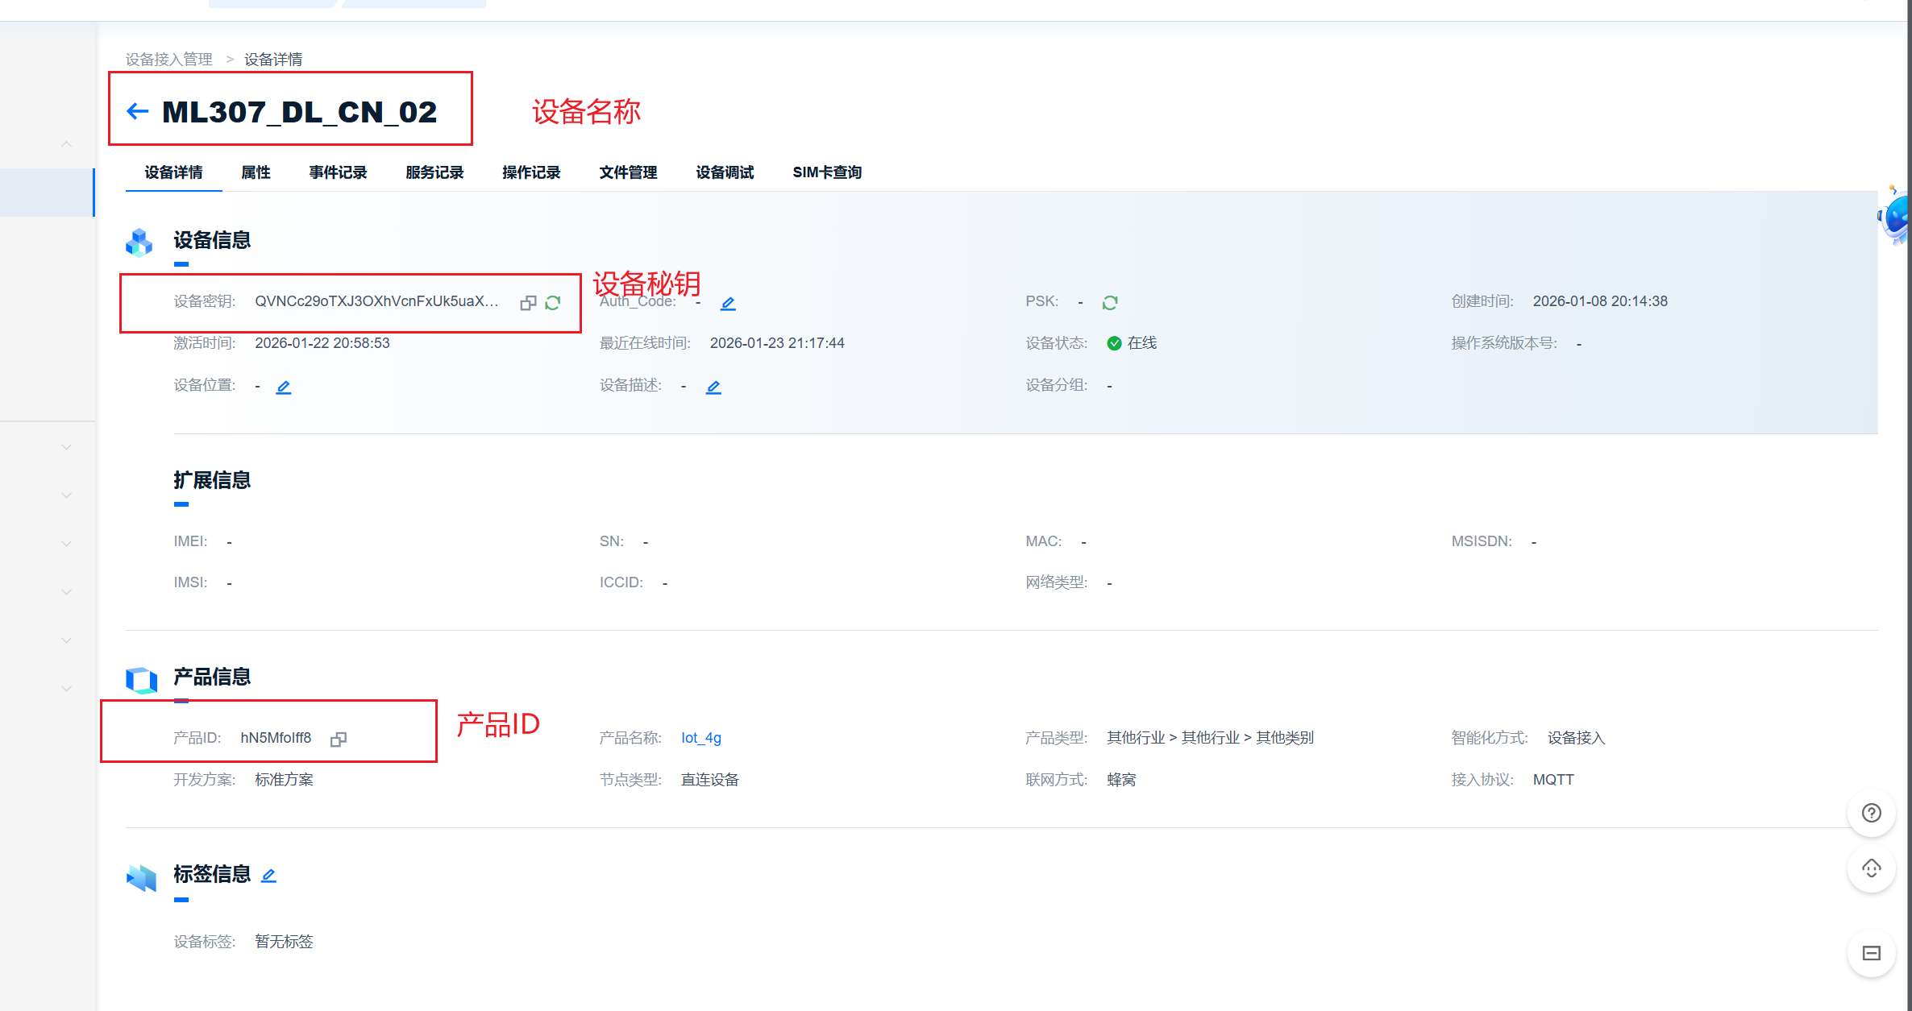Image resolution: width=1912 pixels, height=1011 pixels.
Task: Expand the first collapsed sidebar chevron
Action: (67, 446)
